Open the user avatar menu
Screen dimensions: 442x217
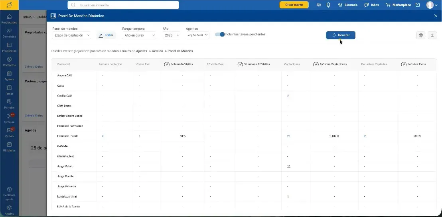click(x=432, y=5)
